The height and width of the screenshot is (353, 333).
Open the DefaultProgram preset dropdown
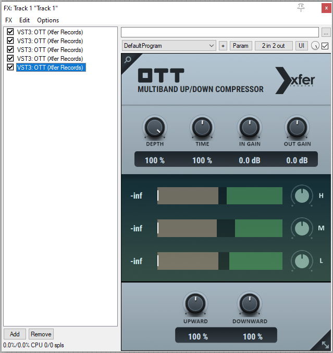(x=169, y=46)
